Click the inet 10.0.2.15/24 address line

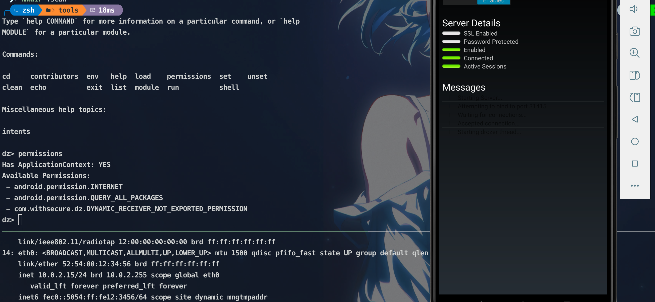[118, 275]
